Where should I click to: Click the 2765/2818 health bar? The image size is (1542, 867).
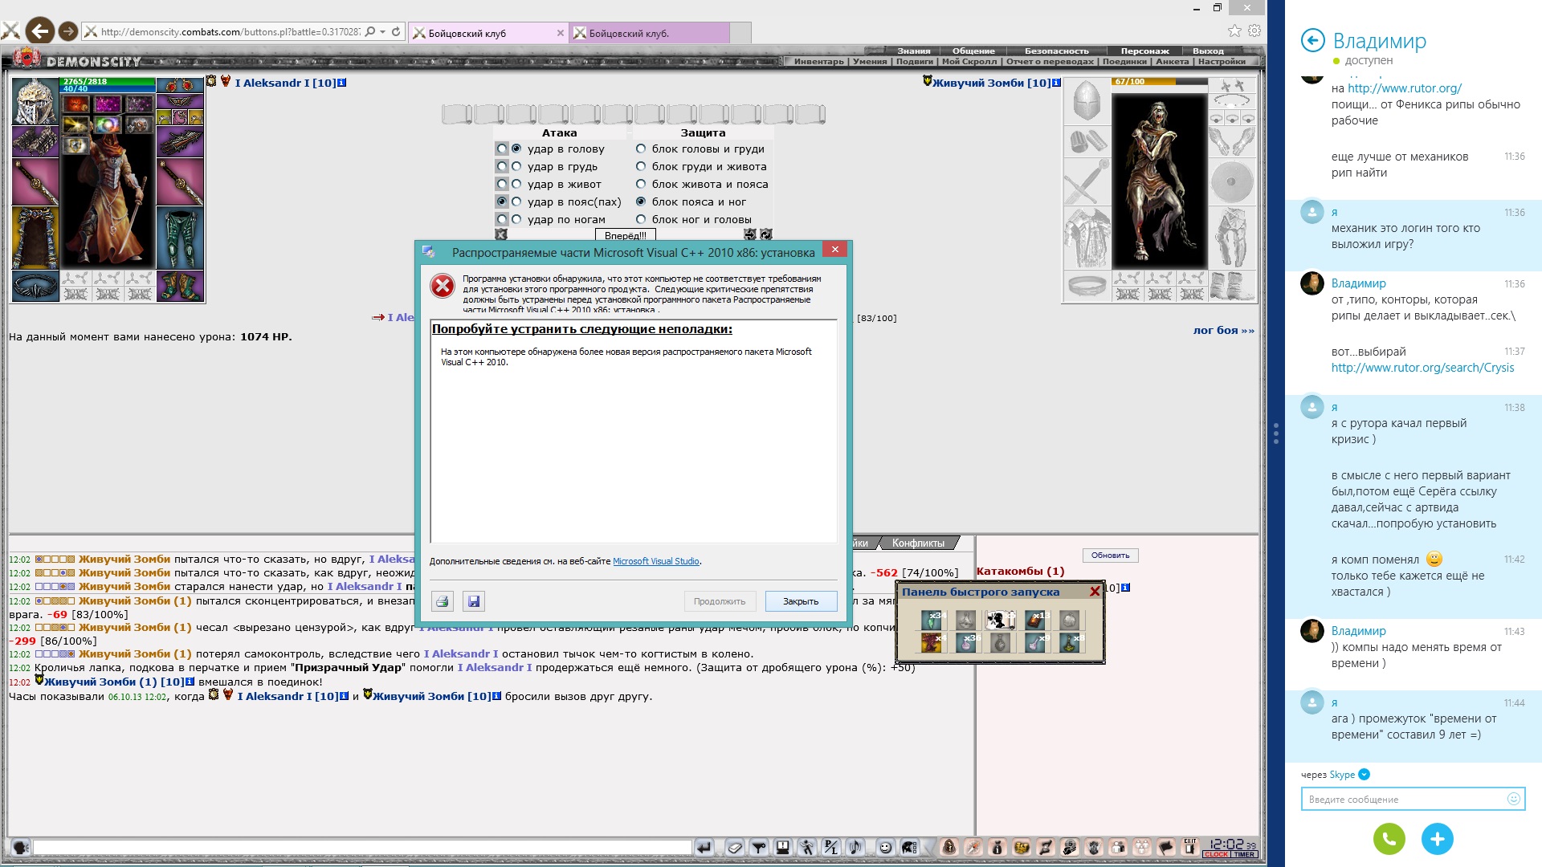point(108,81)
